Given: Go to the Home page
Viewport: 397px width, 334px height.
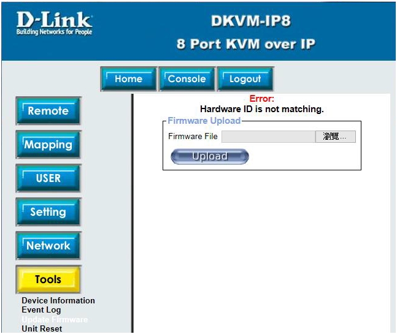Looking at the screenshot, I should [x=128, y=79].
